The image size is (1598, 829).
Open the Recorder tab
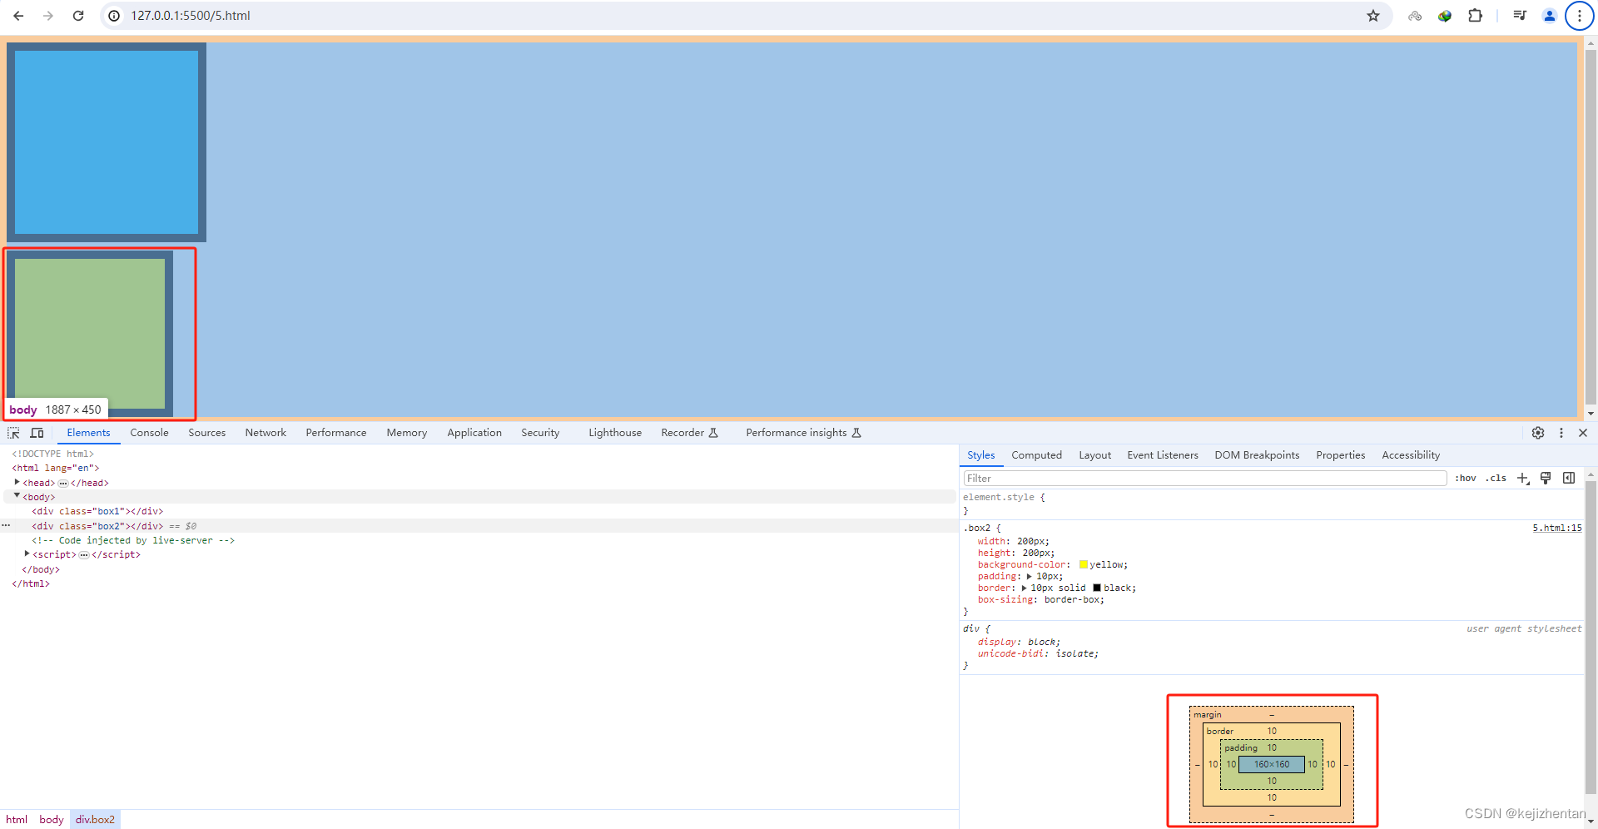tap(689, 433)
